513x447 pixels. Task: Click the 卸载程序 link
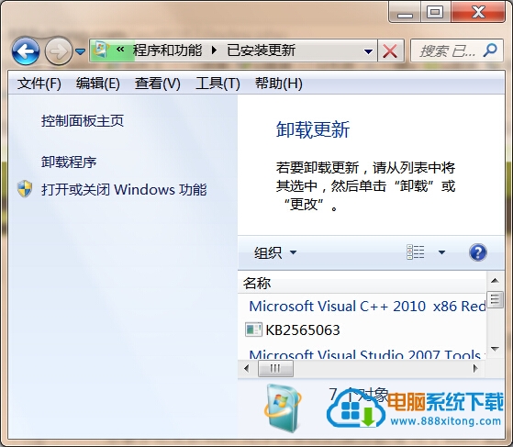(x=69, y=162)
